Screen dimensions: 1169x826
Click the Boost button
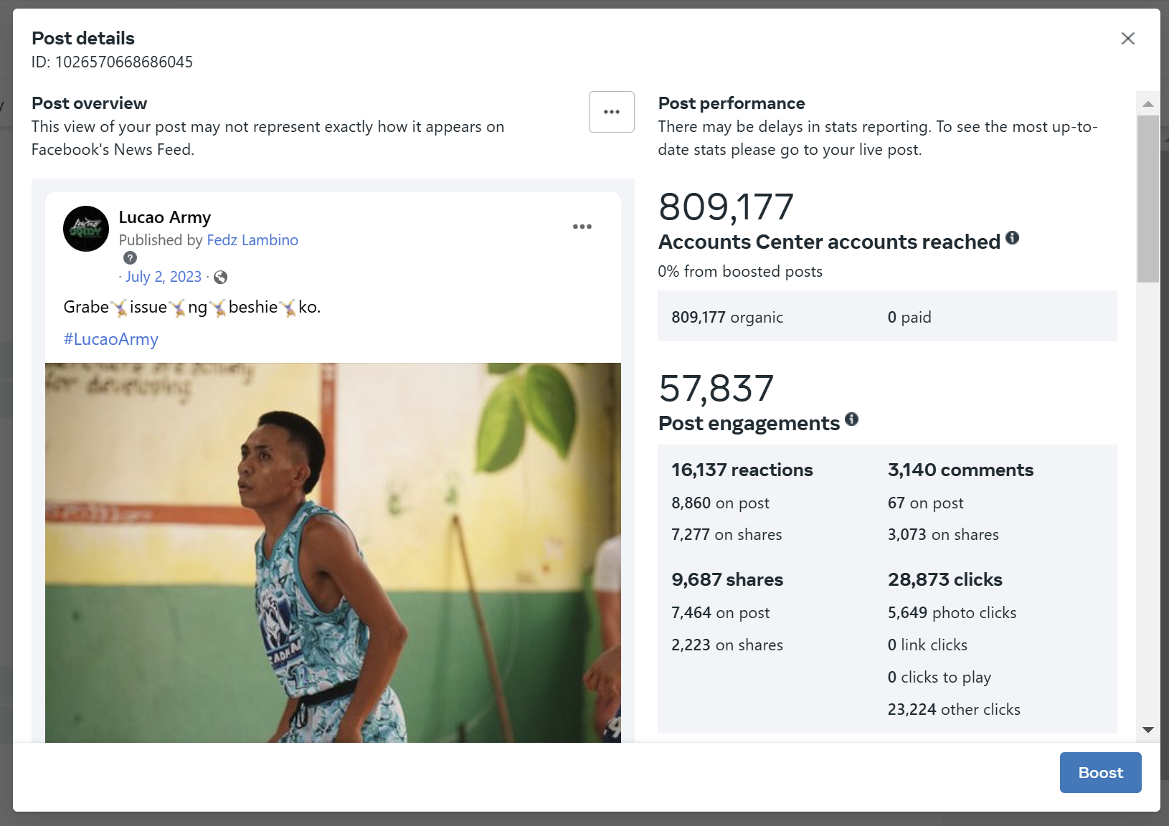click(1100, 772)
